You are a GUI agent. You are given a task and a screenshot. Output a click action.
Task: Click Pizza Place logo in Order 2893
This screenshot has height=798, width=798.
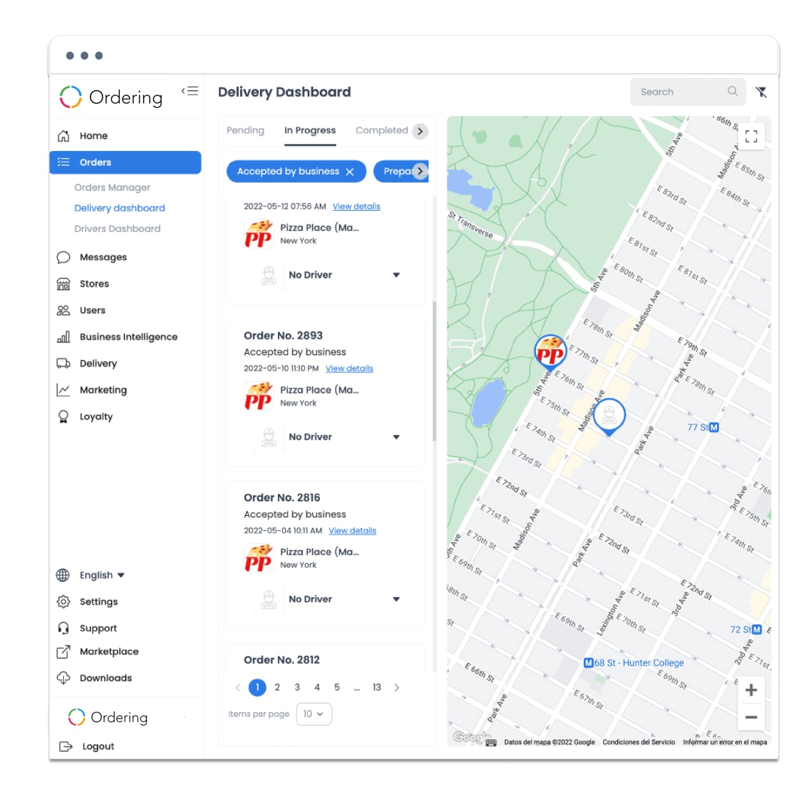(258, 396)
